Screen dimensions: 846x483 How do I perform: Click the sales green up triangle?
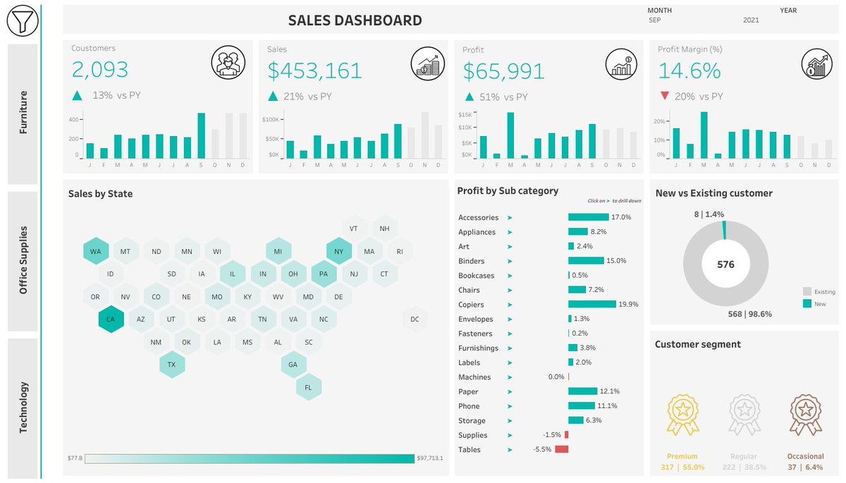pyautogui.click(x=272, y=96)
